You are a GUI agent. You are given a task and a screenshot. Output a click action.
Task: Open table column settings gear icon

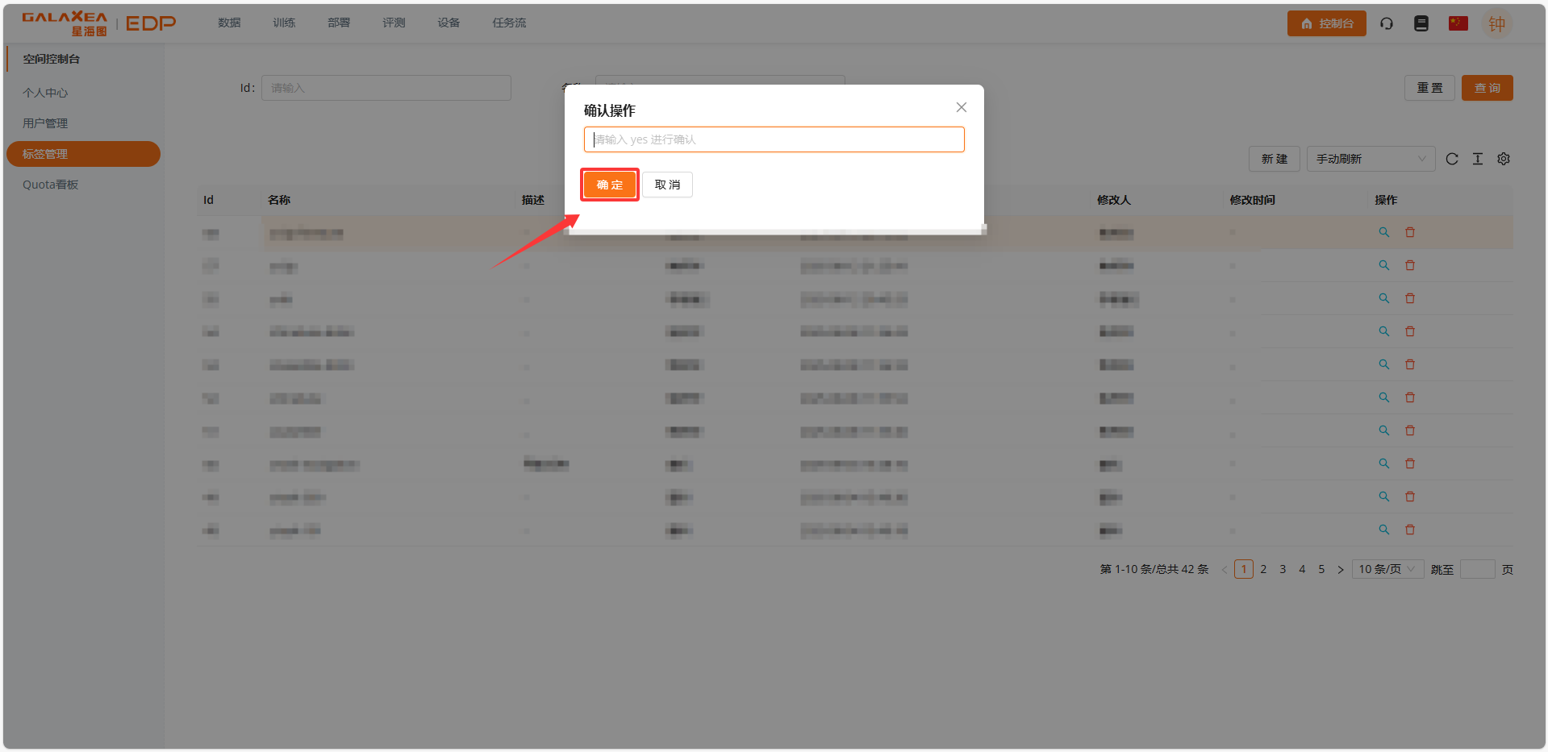click(x=1504, y=159)
